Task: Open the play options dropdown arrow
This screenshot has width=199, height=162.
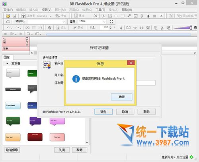Action: click(x=16, y=34)
